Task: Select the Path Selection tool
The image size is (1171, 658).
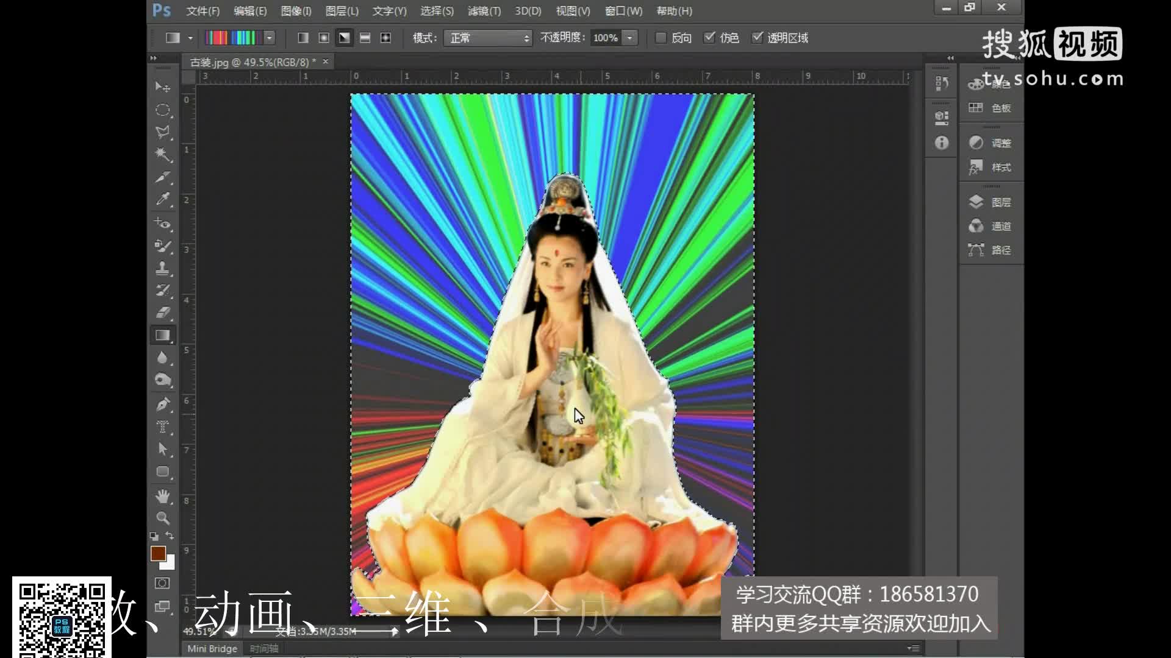Action: [x=162, y=449]
